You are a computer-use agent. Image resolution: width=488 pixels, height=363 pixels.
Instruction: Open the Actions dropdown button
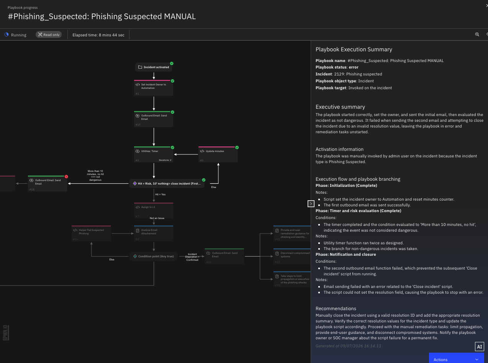(x=456, y=358)
